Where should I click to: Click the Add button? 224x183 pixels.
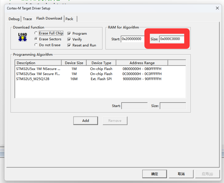[86, 121]
